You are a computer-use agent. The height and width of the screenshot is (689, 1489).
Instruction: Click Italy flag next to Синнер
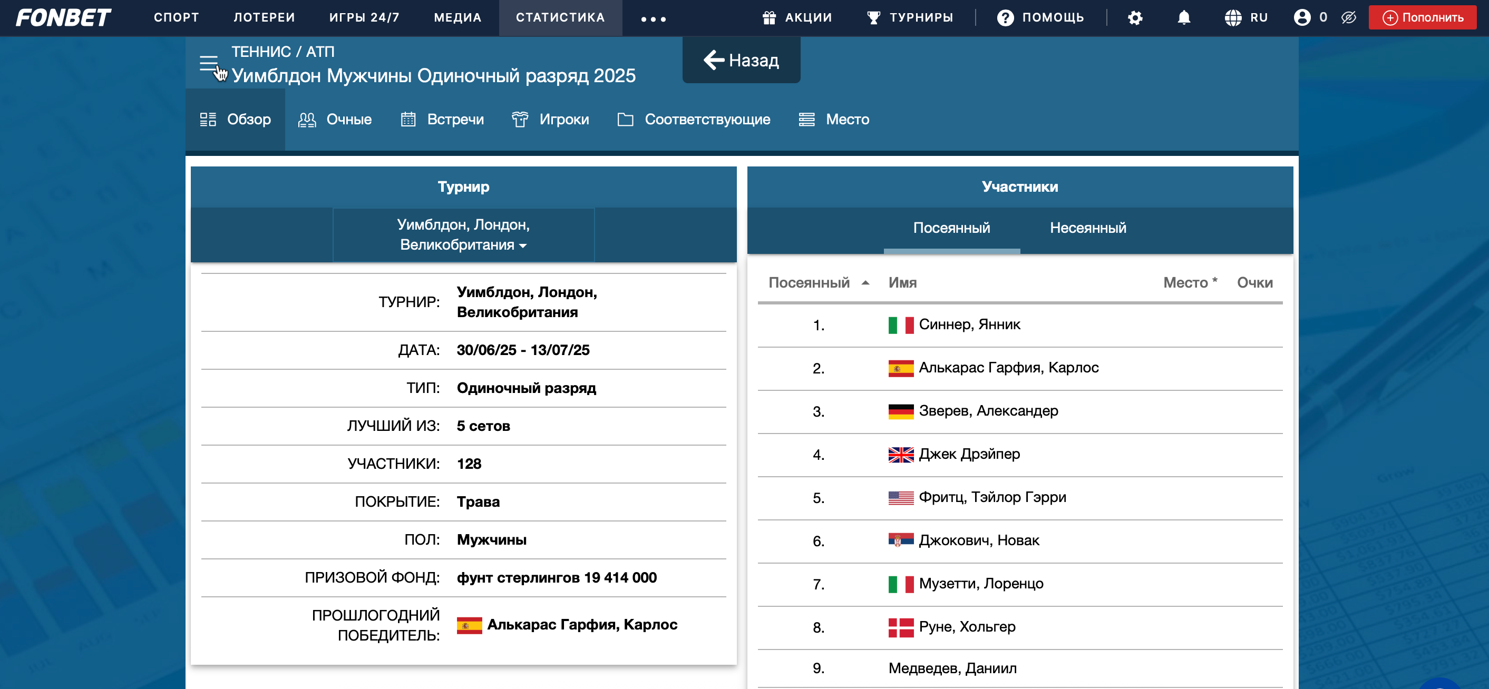901,325
